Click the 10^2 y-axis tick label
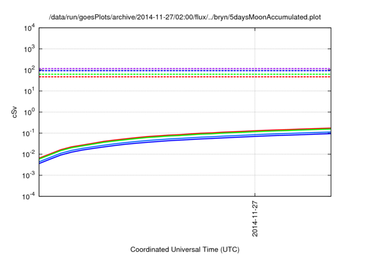Screen dimensions: 365x255 30,70
